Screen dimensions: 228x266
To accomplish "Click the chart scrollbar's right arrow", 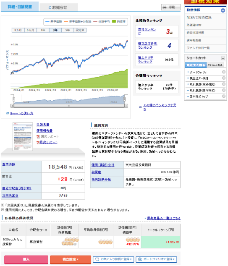I will 126,106.
